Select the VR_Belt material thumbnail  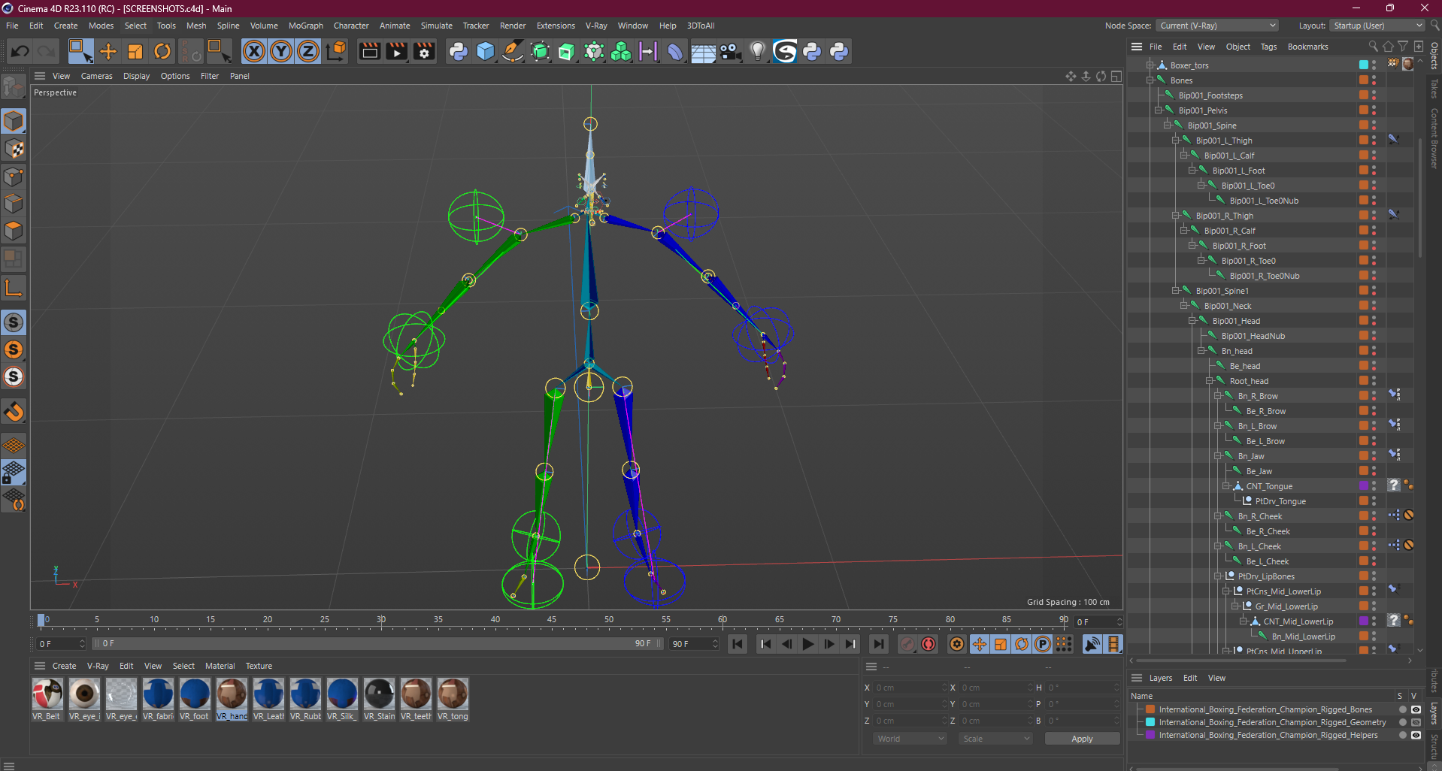[47, 694]
